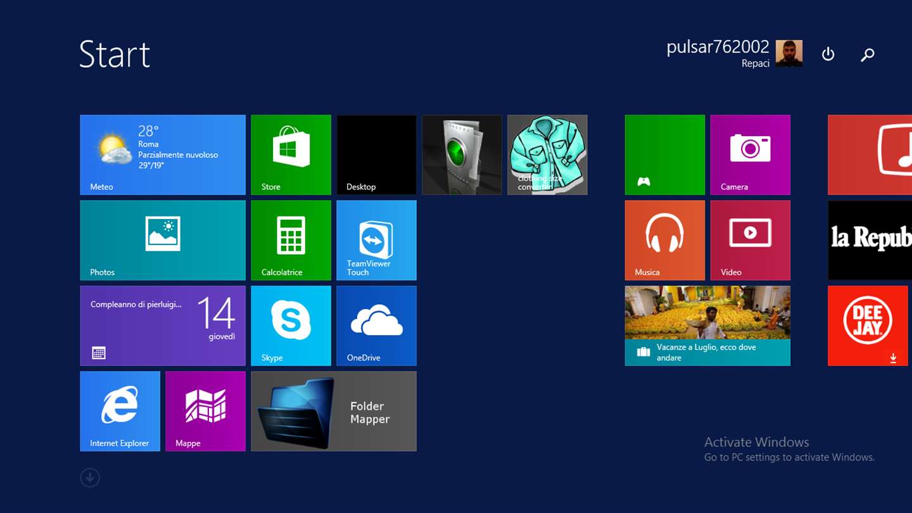Open the Photos tile
Image resolution: width=912 pixels, height=513 pixels.
tap(163, 240)
